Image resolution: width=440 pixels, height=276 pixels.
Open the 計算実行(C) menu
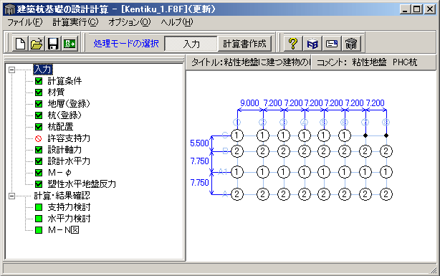(75, 22)
